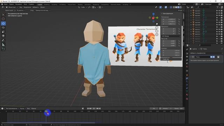Pause animation playback

tap(94, 108)
